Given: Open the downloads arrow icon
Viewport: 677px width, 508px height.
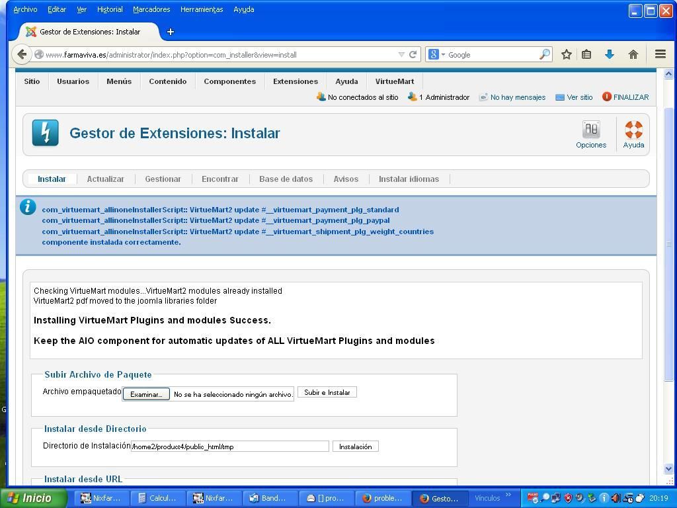Looking at the screenshot, I should pyautogui.click(x=610, y=54).
